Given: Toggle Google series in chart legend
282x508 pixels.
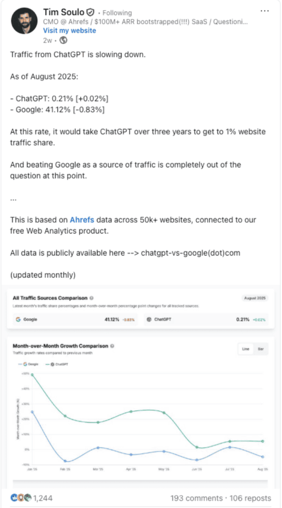Looking at the screenshot, I should click(28, 364).
